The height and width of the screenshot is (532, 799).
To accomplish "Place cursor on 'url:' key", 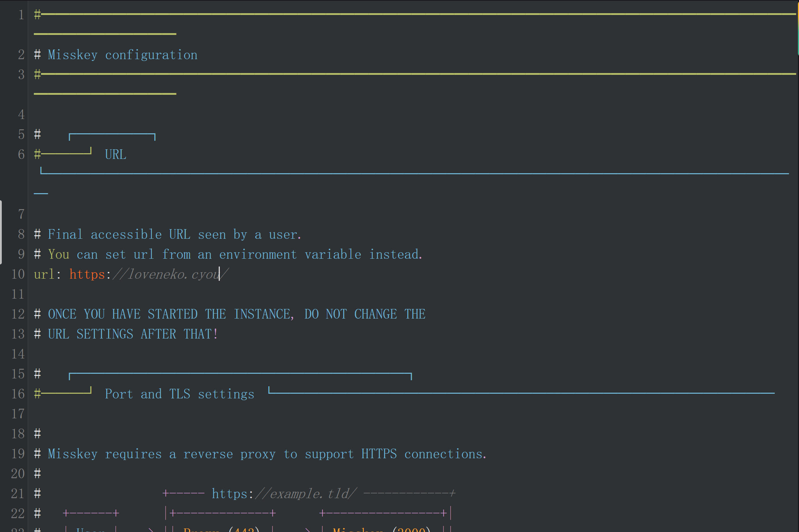I will (47, 274).
